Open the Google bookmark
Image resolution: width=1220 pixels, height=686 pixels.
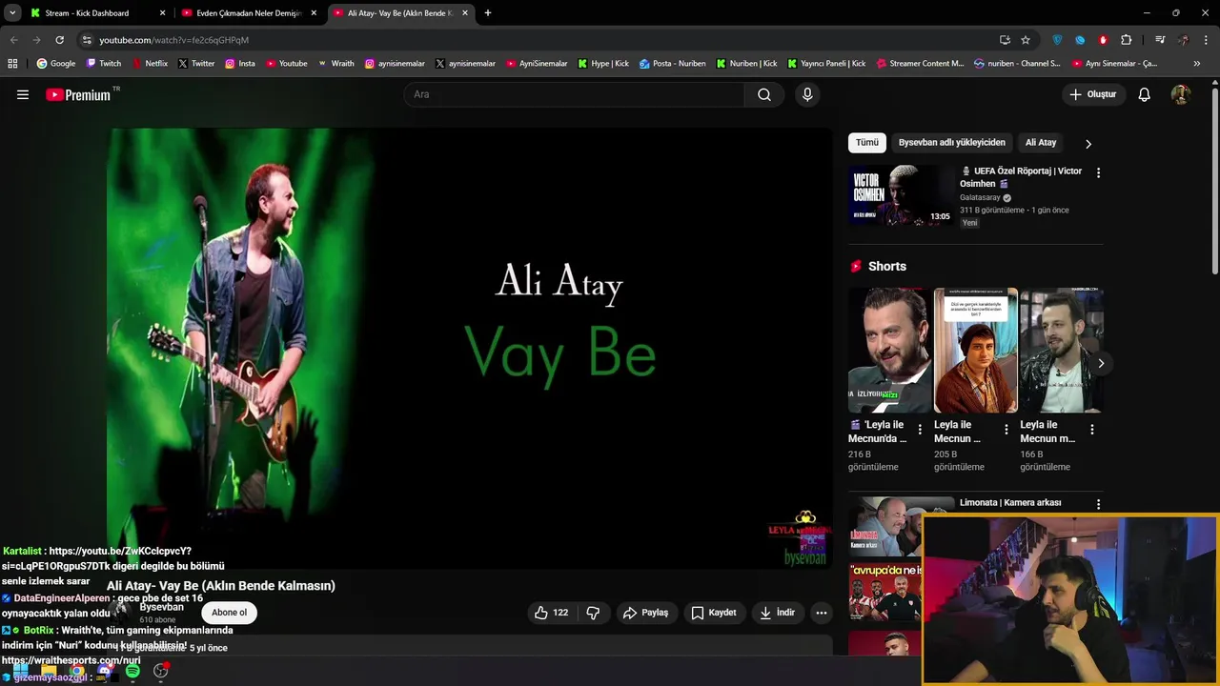[56, 64]
